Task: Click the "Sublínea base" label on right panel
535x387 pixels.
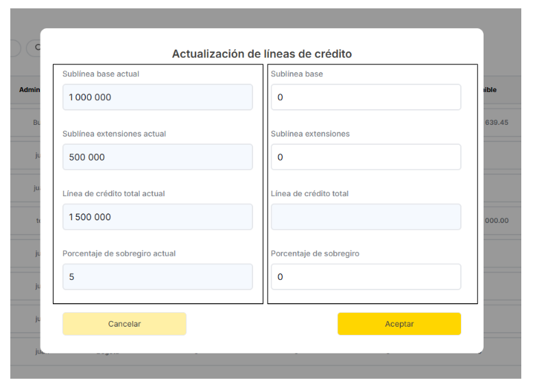Action: pyautogui.click(x=296, y=74)
